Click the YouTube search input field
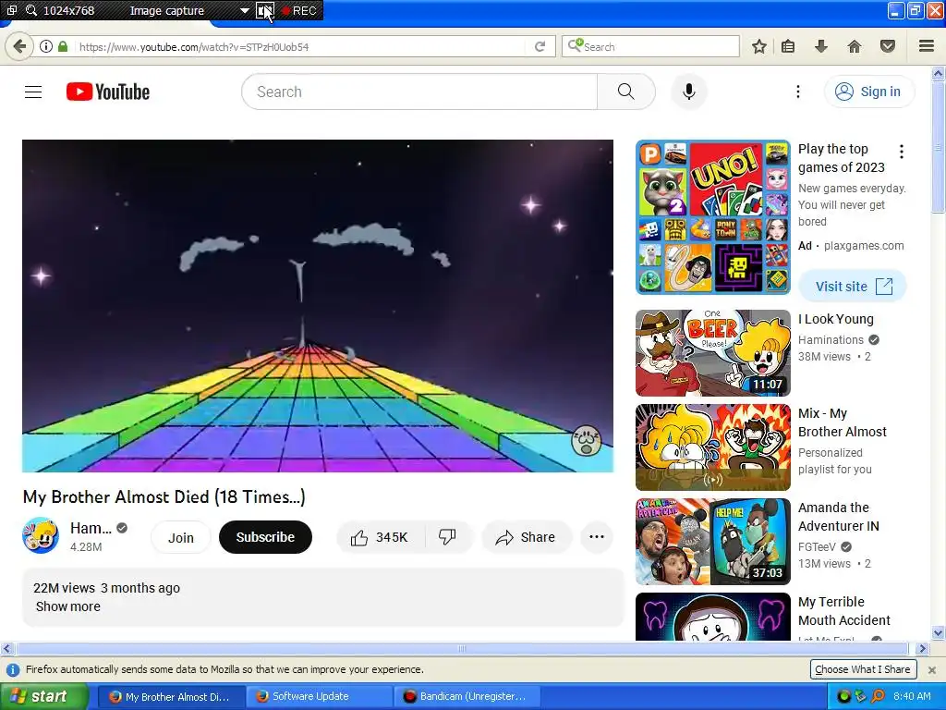This screenshot has width=946, height=710. (419, 92)
